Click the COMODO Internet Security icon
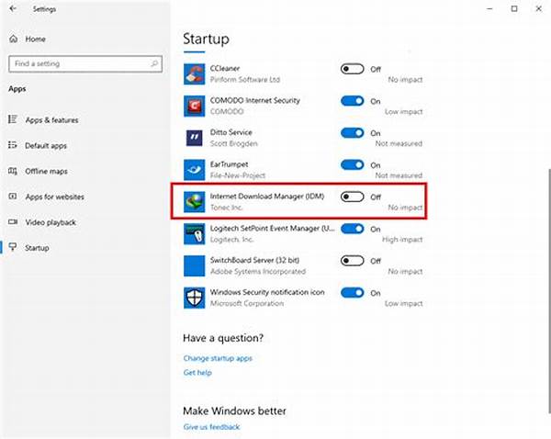 click(195, 105)
